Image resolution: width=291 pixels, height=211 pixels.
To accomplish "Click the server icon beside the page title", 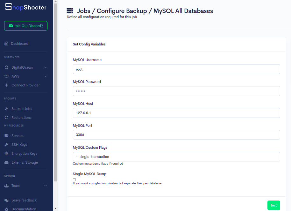I will tap(70, 11).
